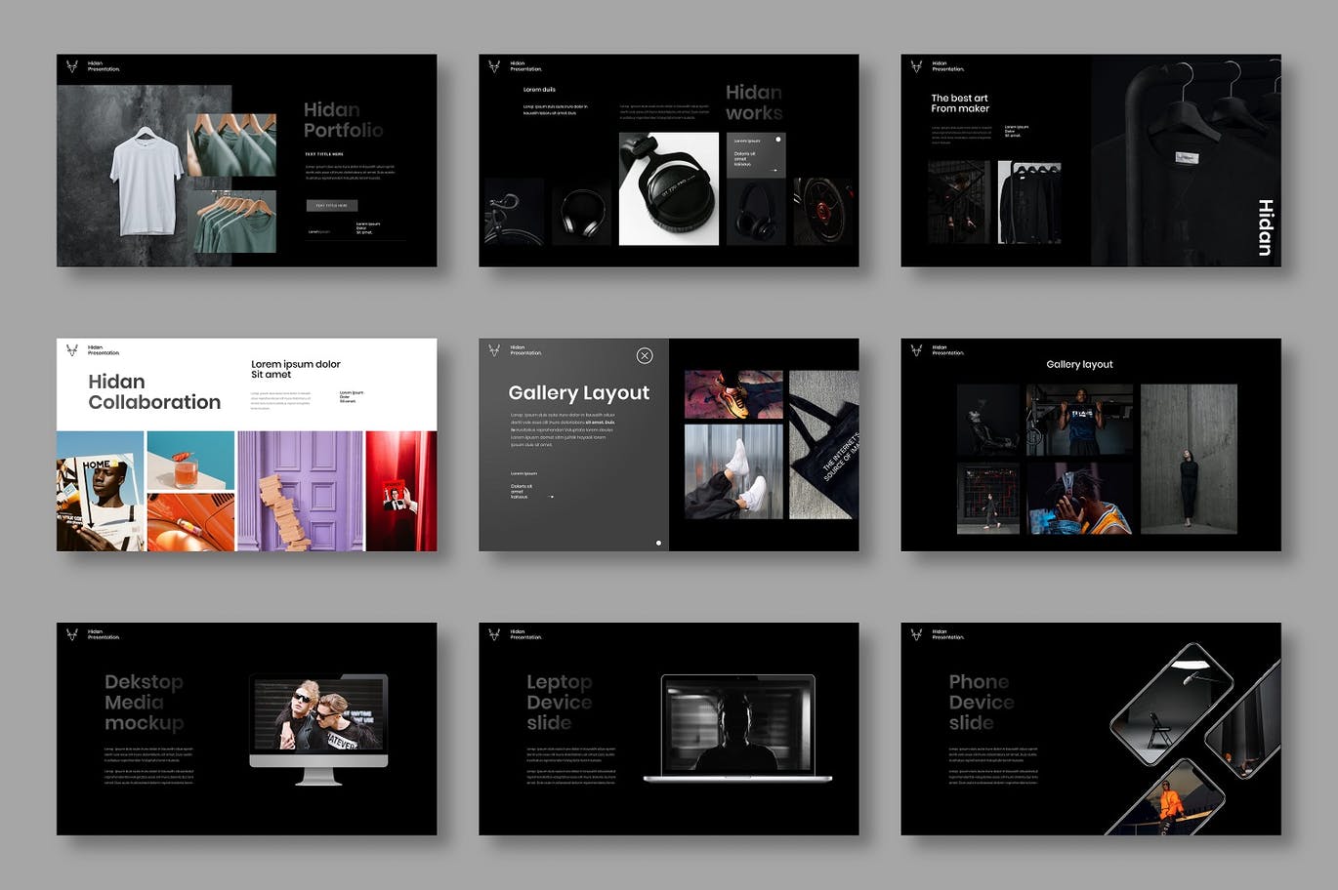Click deer logo on Hidan Collaboration slide
The height and width of the screenshot is (890, 1338).
(x=71, y=349)
